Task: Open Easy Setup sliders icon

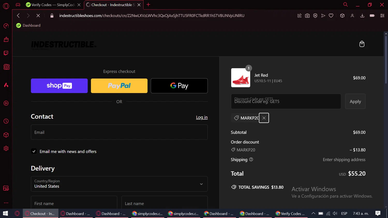Action: tap(382, 15)
